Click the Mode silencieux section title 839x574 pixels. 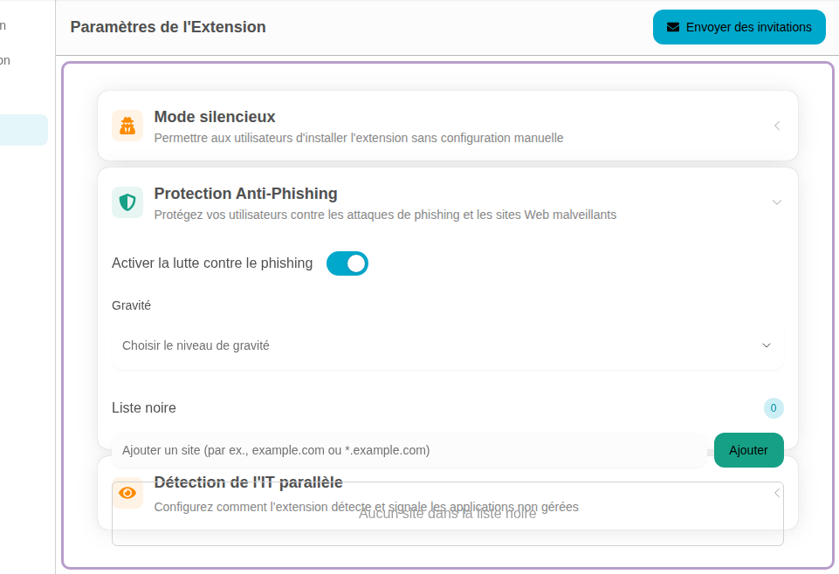[215, 117]
